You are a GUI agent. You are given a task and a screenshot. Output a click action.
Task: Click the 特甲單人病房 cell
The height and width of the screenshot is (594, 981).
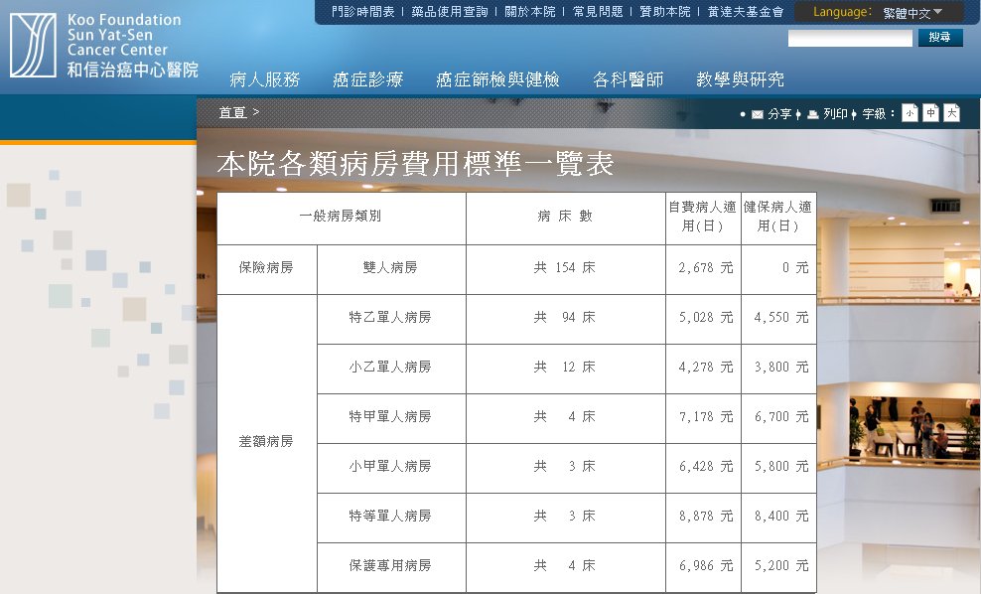[391, 419]
